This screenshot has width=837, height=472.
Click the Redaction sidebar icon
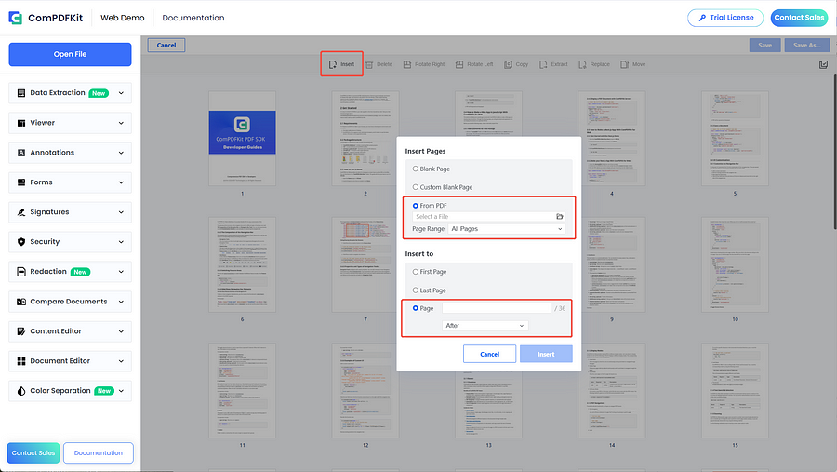(x=21, y=272)
